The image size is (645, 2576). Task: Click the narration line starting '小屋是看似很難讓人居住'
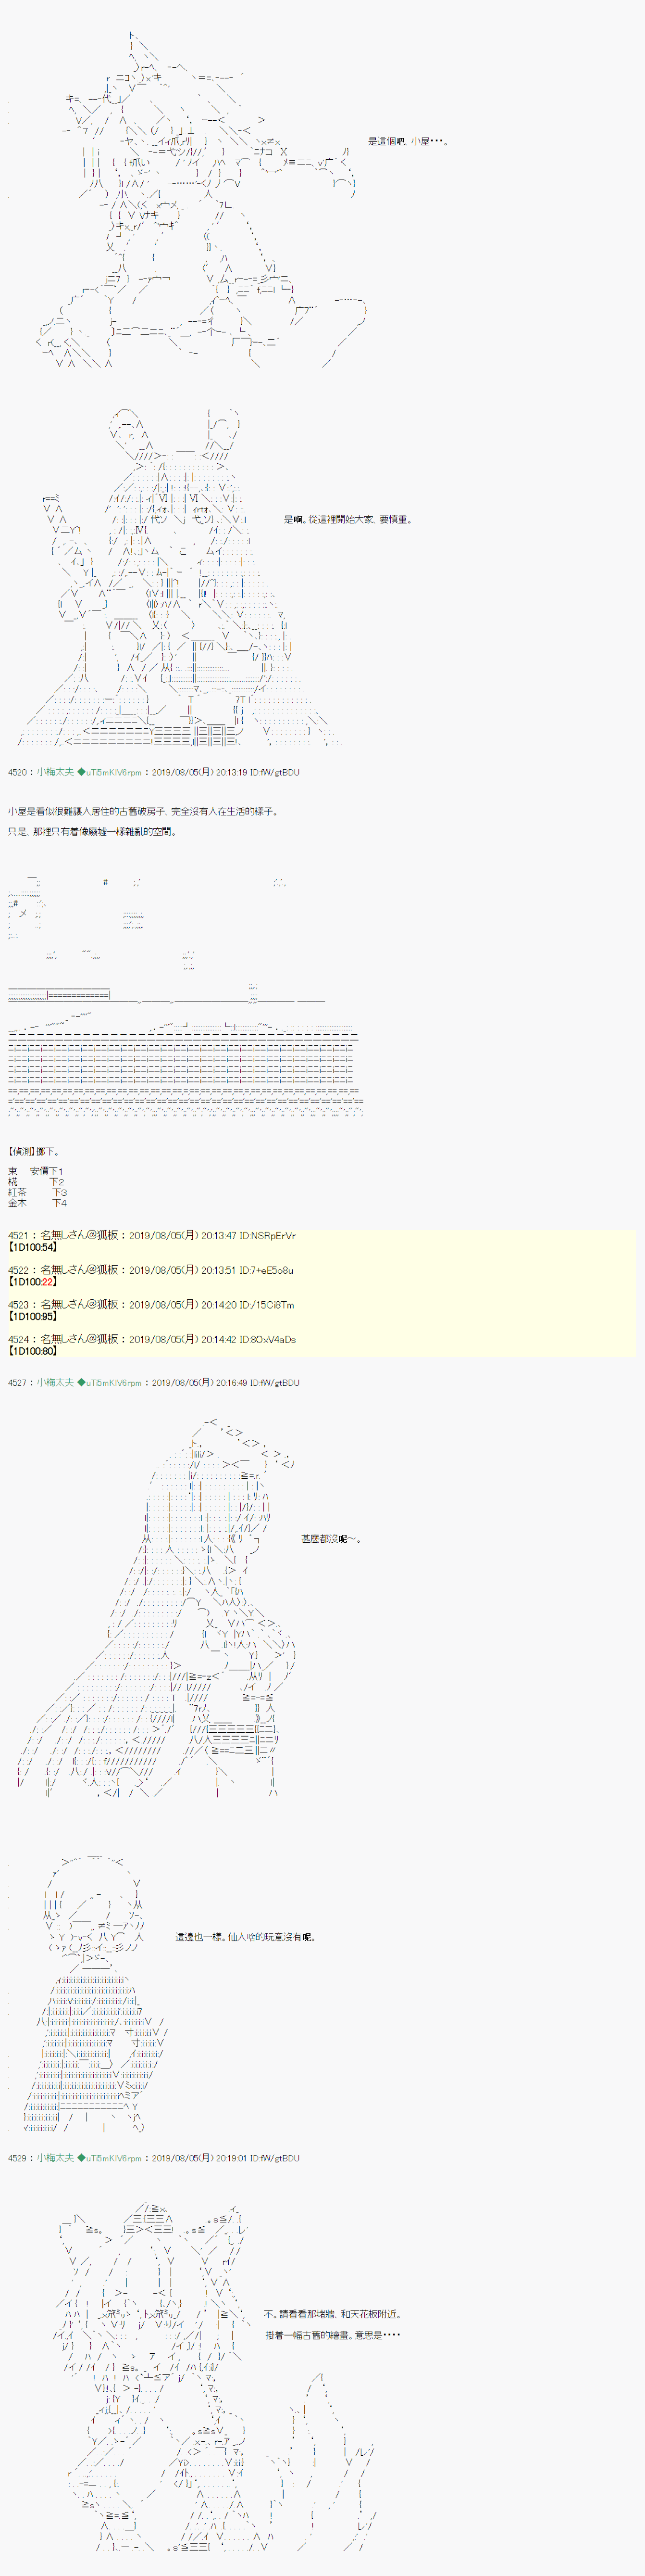[x=143, y=812]
